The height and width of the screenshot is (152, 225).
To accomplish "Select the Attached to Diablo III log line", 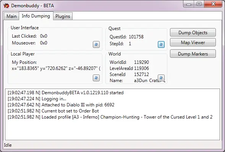I will click(x=61, y=105).
